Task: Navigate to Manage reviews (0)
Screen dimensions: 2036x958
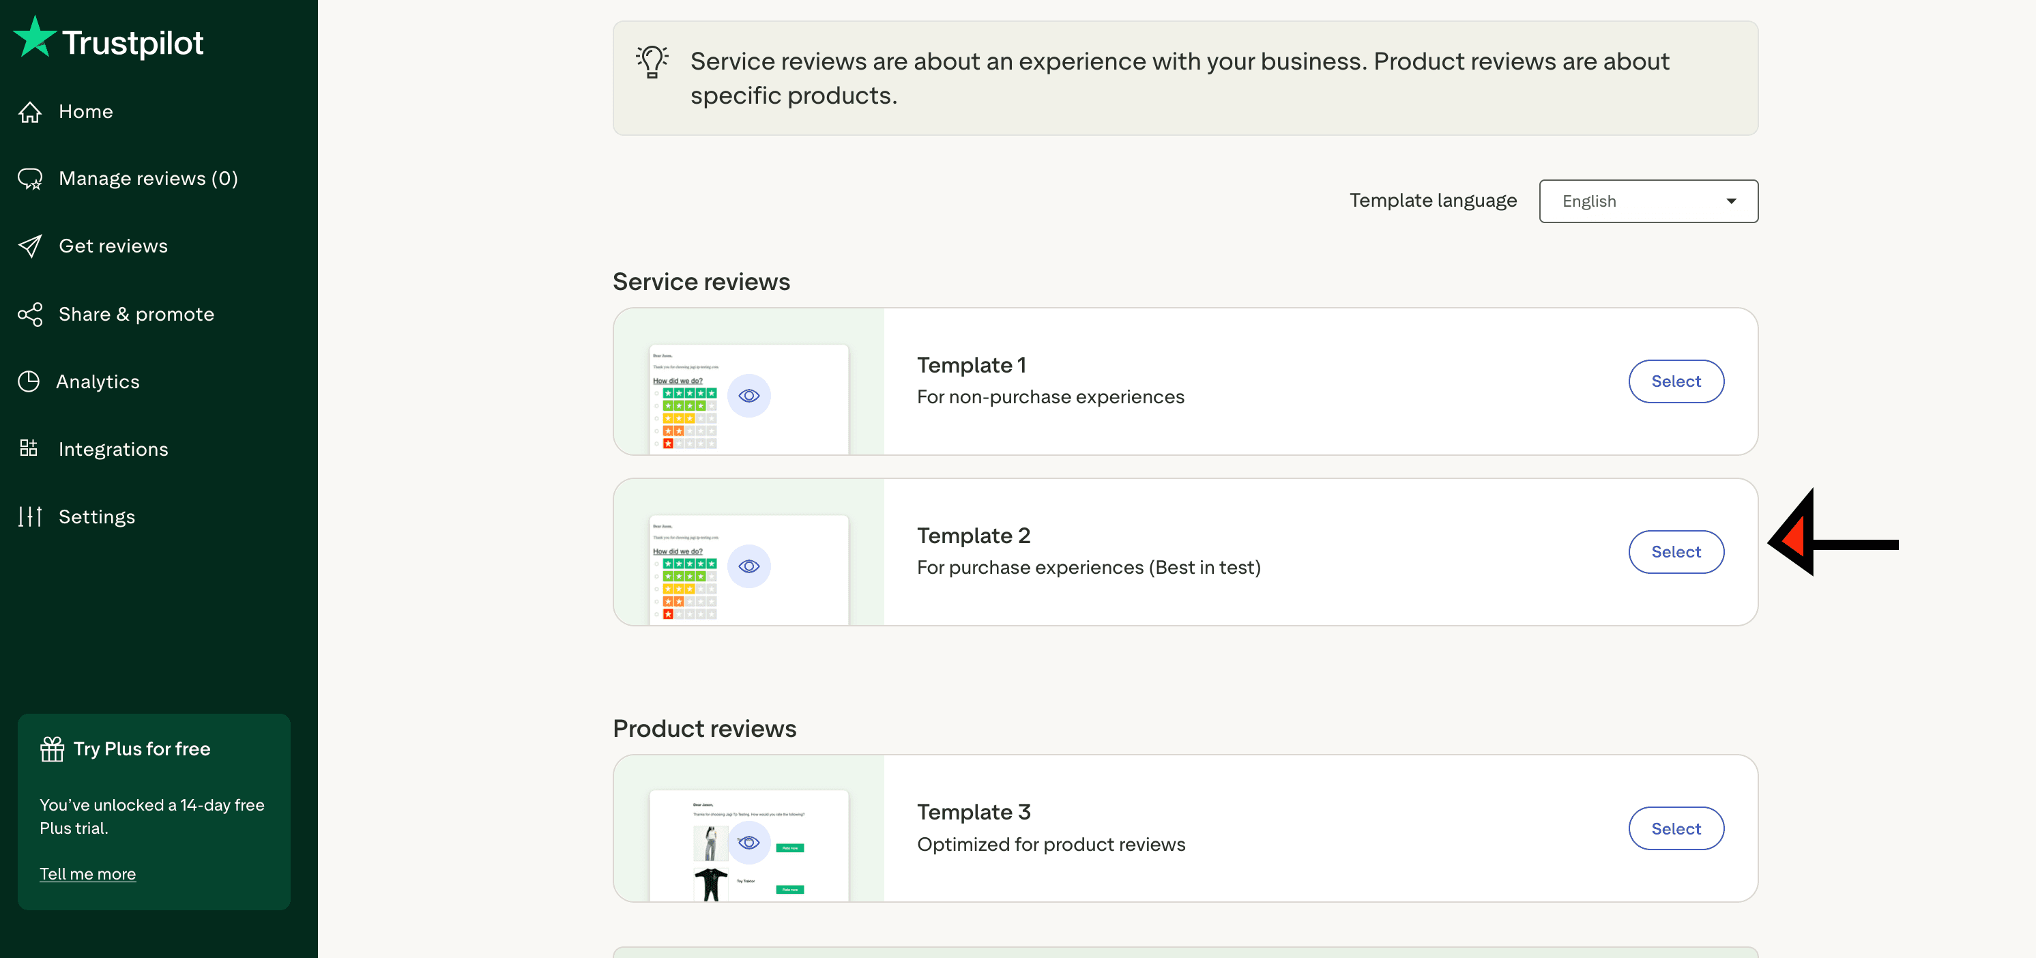Action: [148, 178]
